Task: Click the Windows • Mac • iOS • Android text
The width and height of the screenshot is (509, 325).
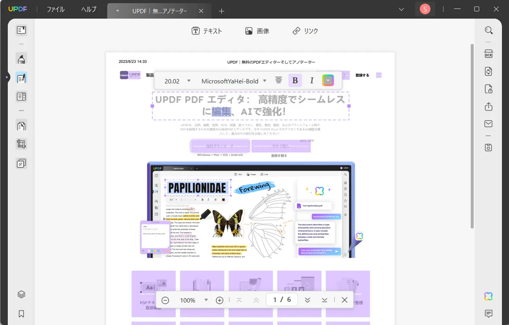Action: point(220,155)
